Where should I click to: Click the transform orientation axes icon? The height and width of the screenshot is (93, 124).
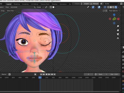(x=35, y=7)
